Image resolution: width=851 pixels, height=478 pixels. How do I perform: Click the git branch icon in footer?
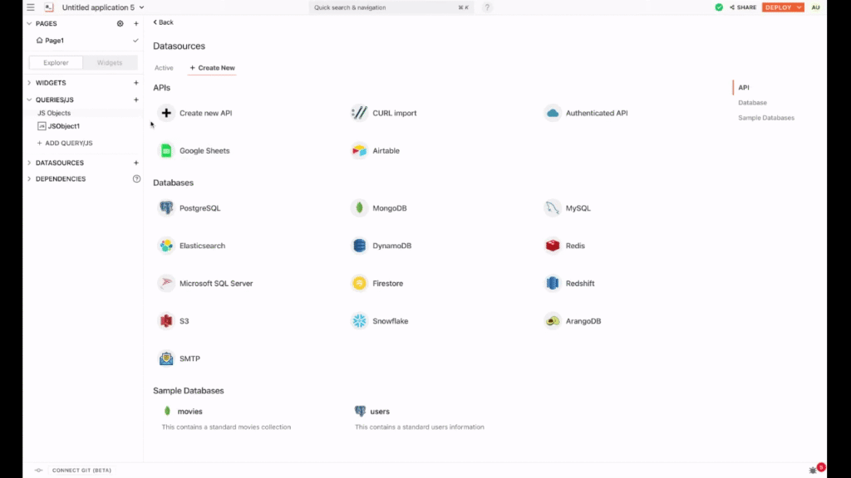(38, 471)
